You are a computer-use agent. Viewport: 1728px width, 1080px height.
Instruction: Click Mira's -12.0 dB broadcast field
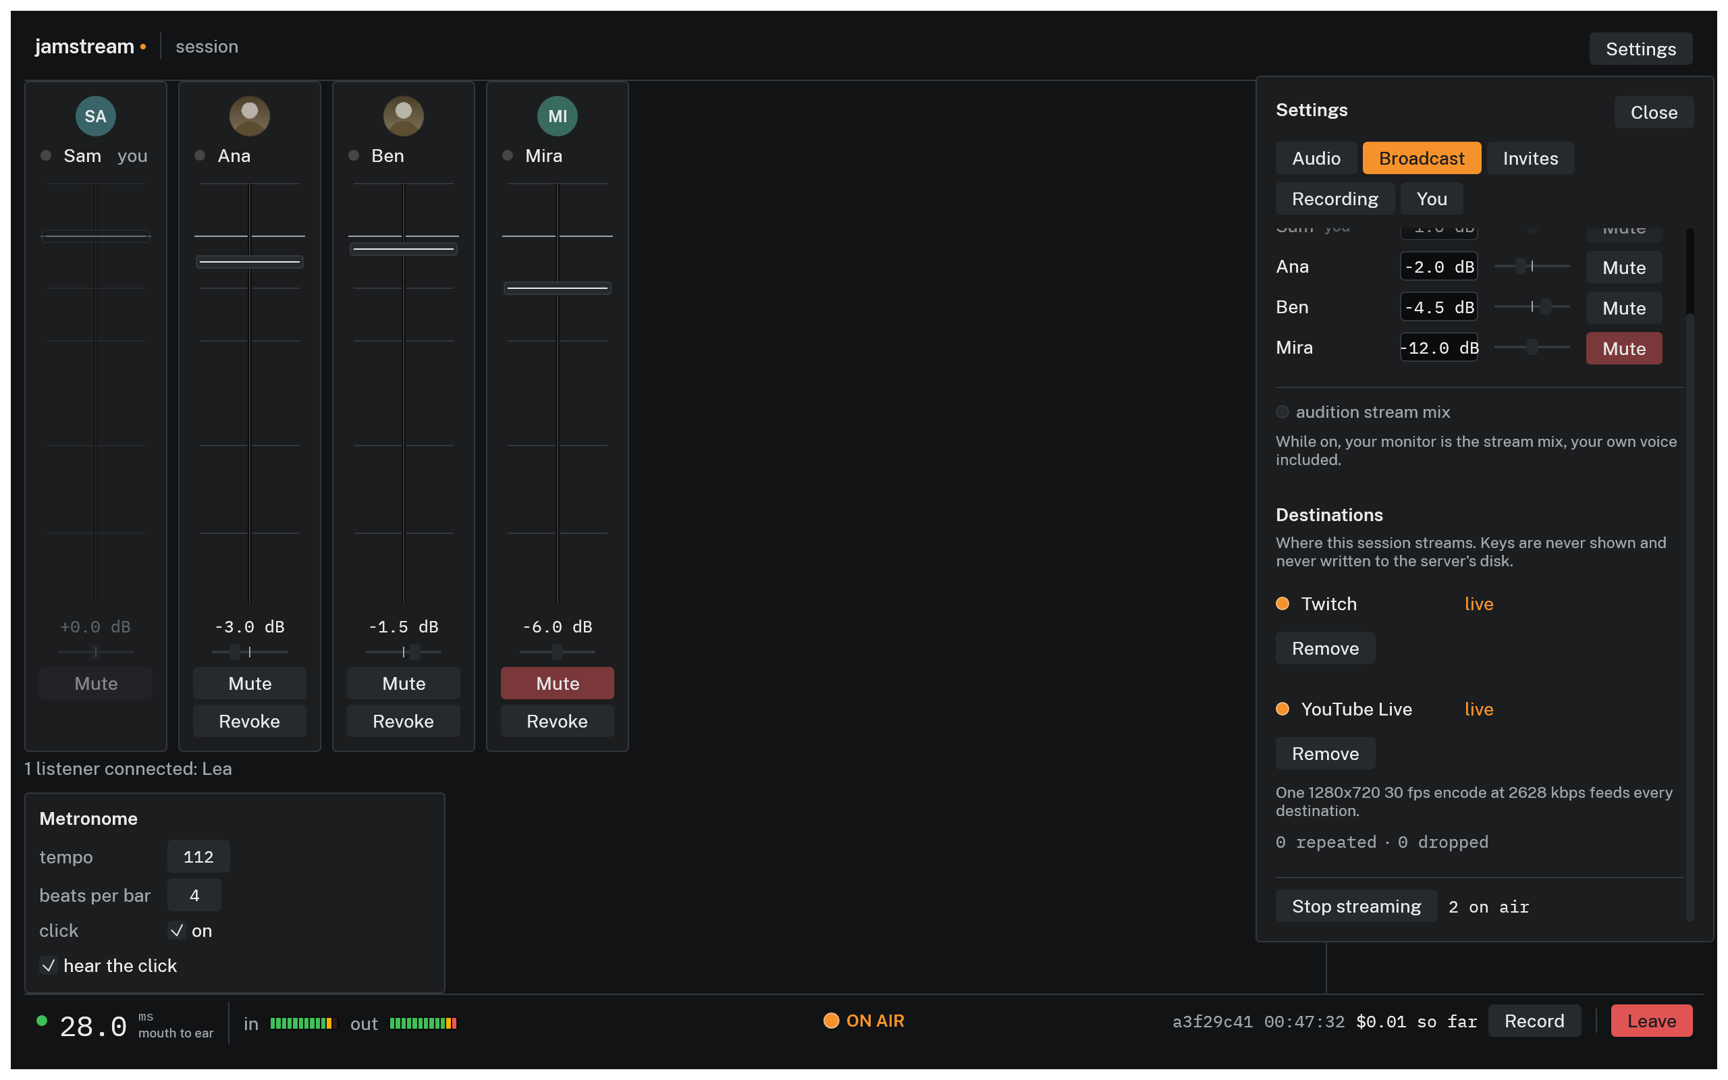[1439, 347]
